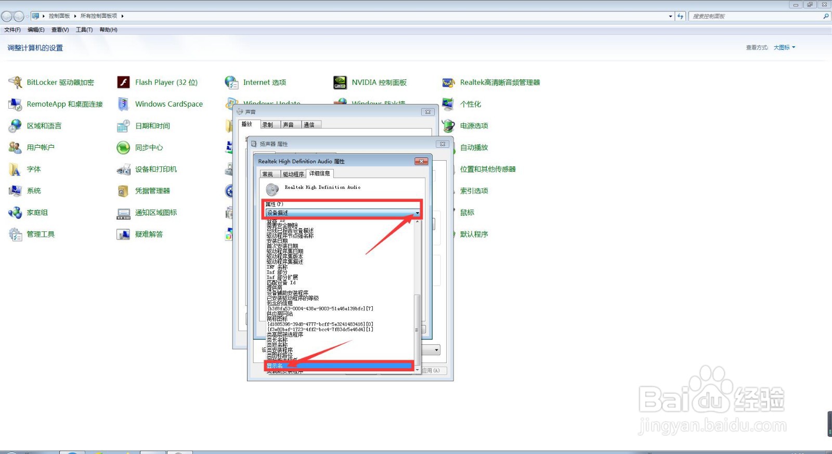Click the Forward navigation button
The image size is (832, 454).
[x=19, y=16]
